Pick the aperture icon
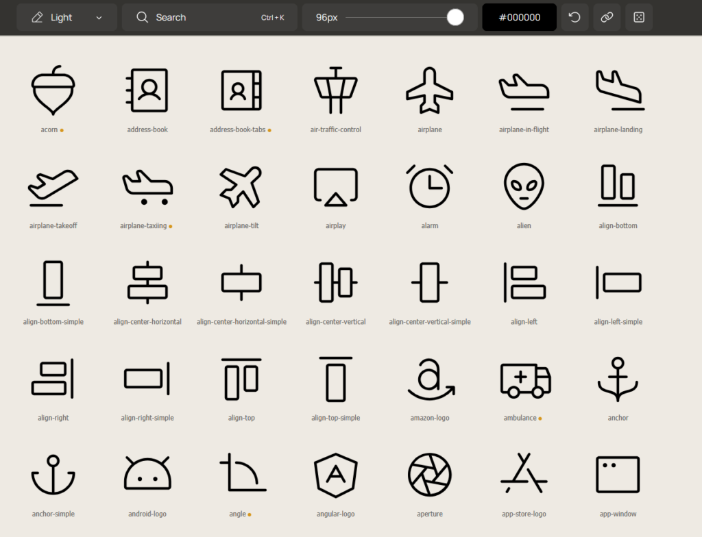Viewport: 702px width, 537px height. tap(430, 474)
